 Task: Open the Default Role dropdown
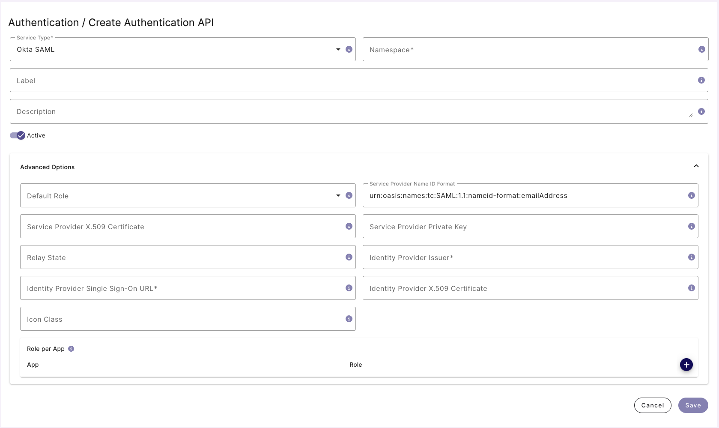point(338,195)
